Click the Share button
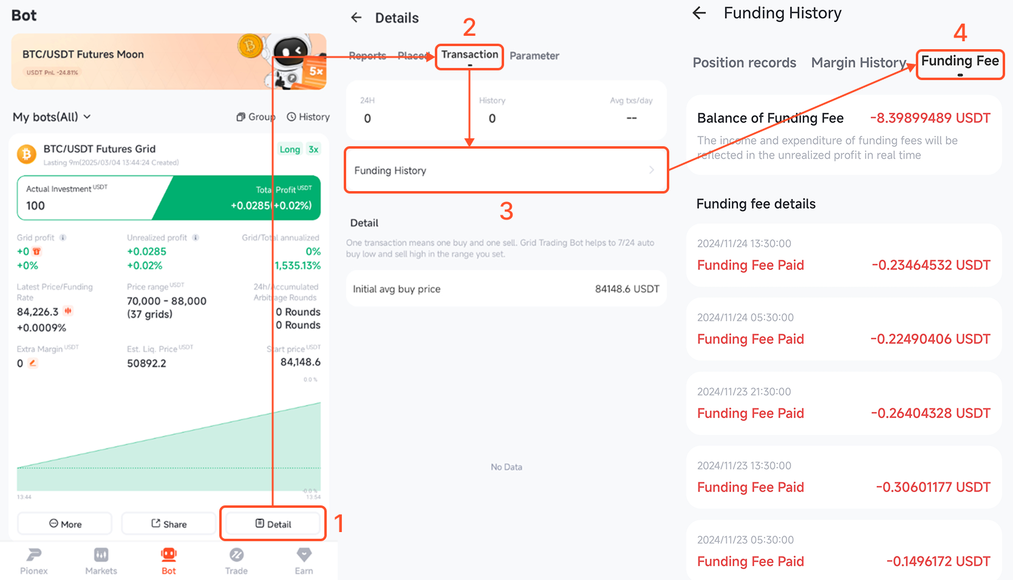Image resolution: width=1013 pixels, height=580 pixels. pos(169,524)
